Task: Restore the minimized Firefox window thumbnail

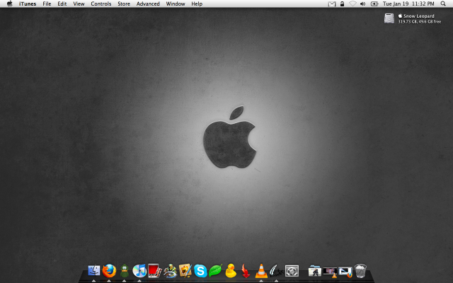Action: click(345, 272)
